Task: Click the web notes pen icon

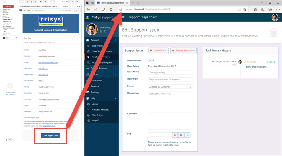Action: pyautogui.click(x=263, y=9)
